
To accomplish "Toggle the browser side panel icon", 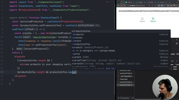I will [171, 6].
